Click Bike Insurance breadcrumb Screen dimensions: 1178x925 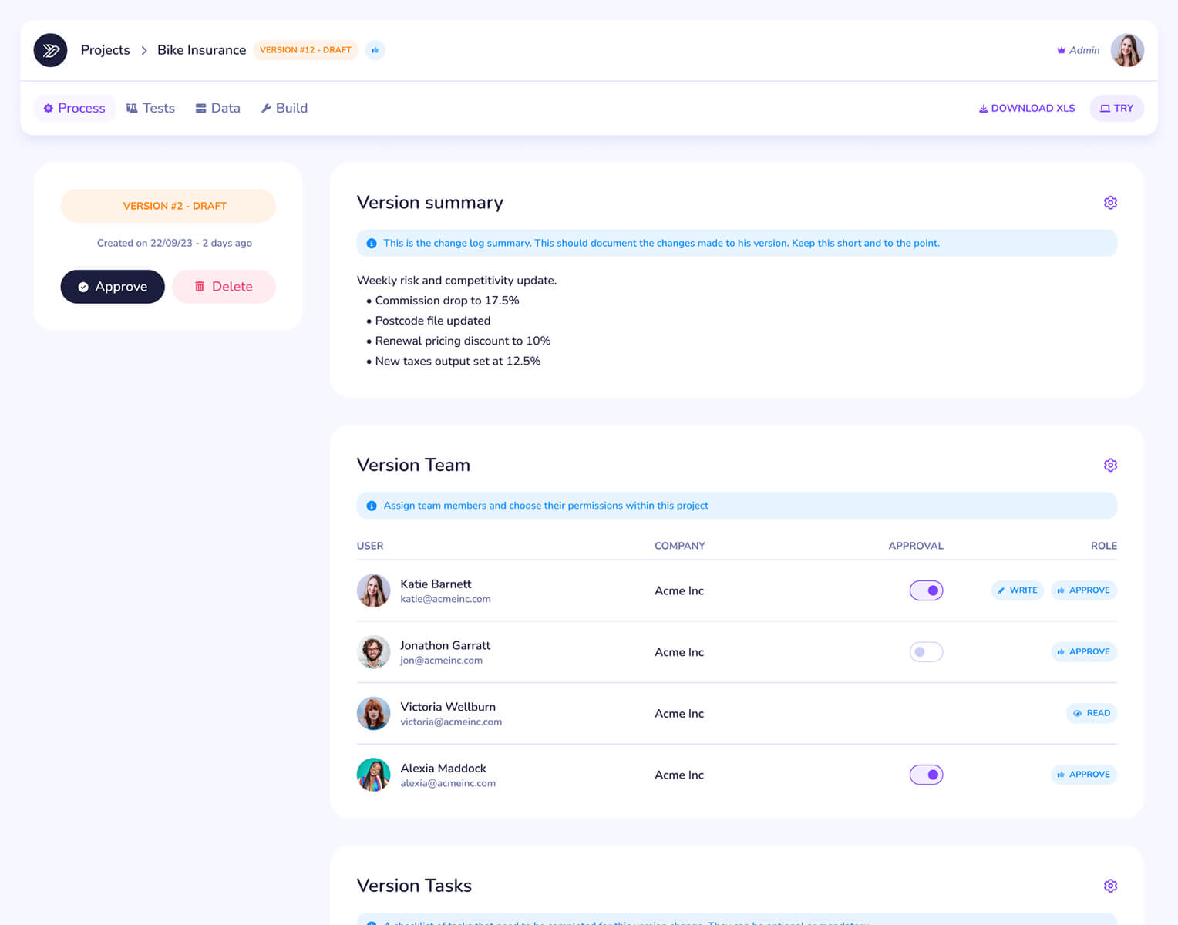click(x=201, y=50)
